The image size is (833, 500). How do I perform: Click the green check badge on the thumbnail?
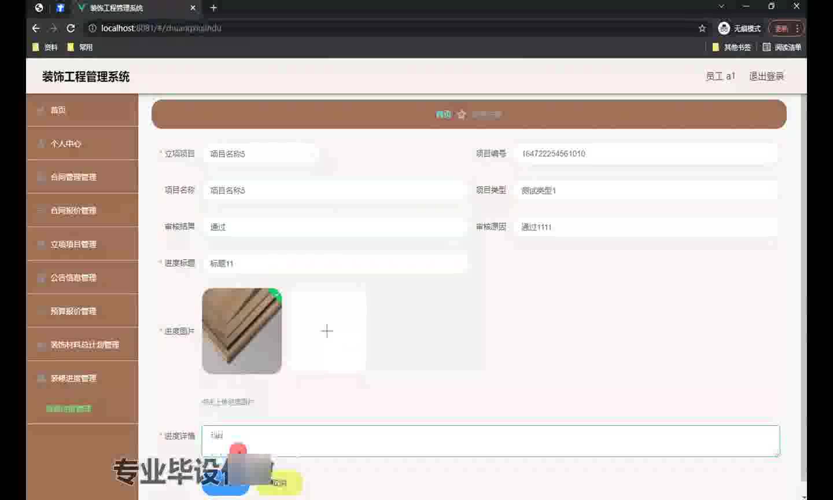[276, 295]
